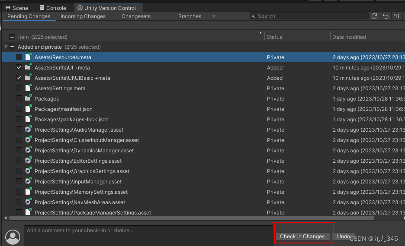This screenshot has height=246, width=405.
Task: Select the ProjectSettings\NavMeshAreas.asset row
Action: pos(203,202)
